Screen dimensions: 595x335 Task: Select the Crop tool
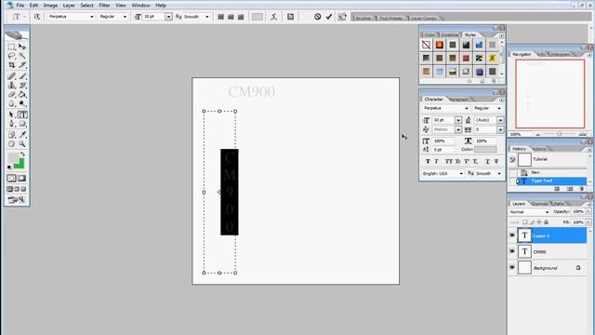coord(11,65)
